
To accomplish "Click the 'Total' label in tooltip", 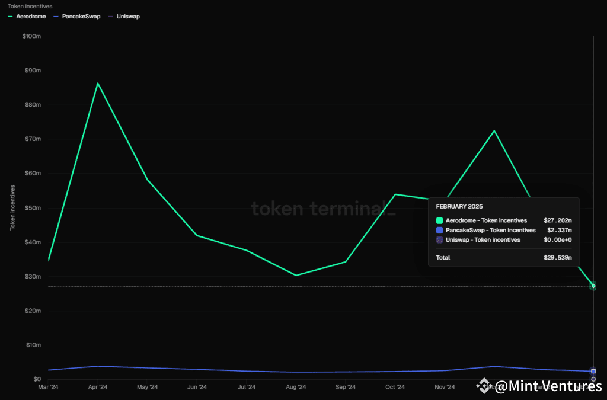I will tap(443, 258).
